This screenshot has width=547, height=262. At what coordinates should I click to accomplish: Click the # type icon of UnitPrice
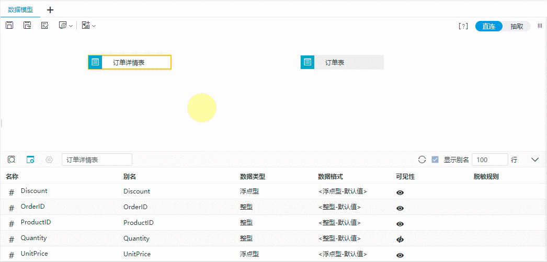click(11, 255)
